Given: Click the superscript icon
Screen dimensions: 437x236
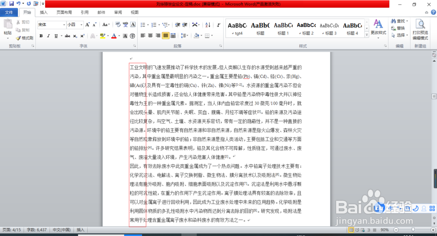Looking at the screenshot, I should coord(82,36).
